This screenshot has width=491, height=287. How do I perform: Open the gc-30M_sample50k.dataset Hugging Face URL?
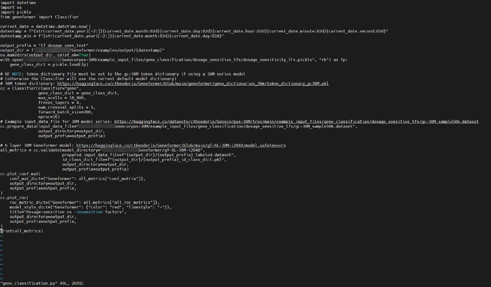point(296,121)
